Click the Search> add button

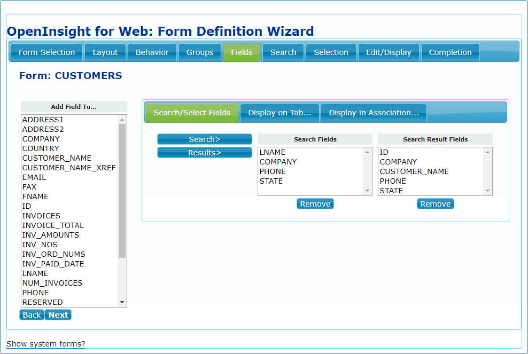[204, 139]
